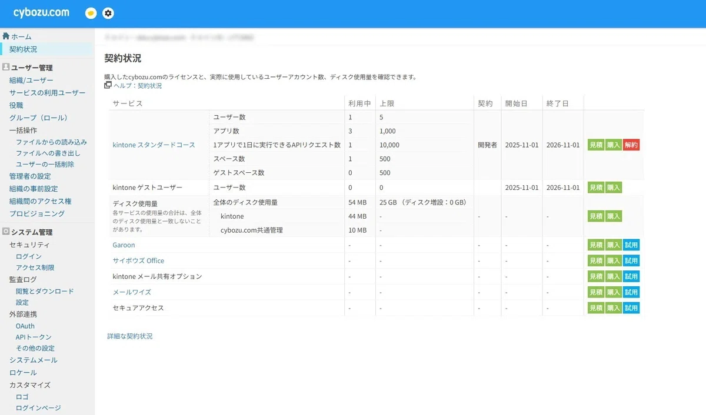This screenshot has width=706, height=415.
Task: Open 組織間のアクセス権
Action: 40,201
